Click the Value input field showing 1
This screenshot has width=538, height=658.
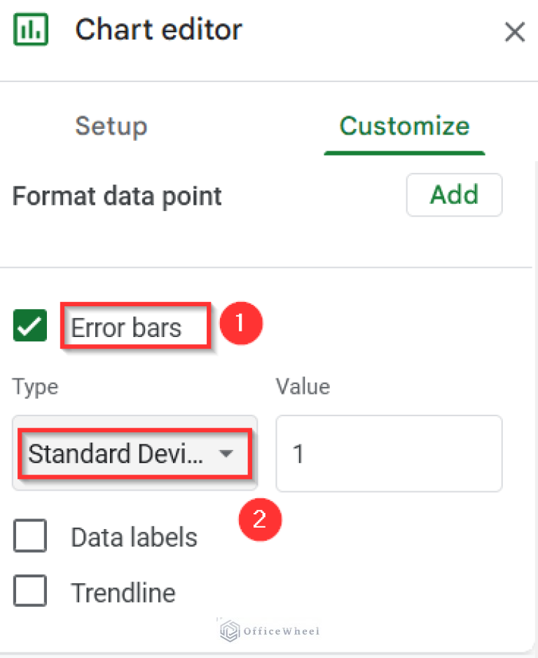[389, 453]
